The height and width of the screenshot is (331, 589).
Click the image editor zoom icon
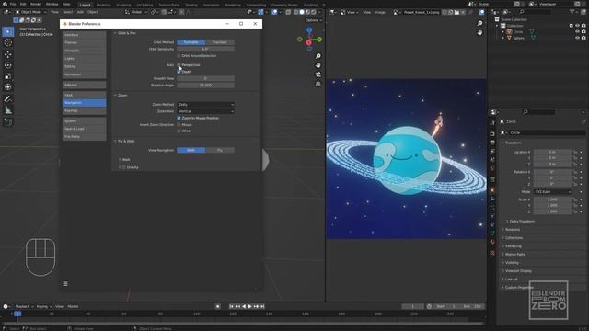pyautogui.click(x=479, y=23)
